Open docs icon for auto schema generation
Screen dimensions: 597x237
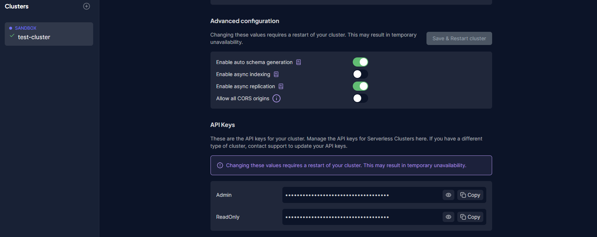click(x=298, y=62)
